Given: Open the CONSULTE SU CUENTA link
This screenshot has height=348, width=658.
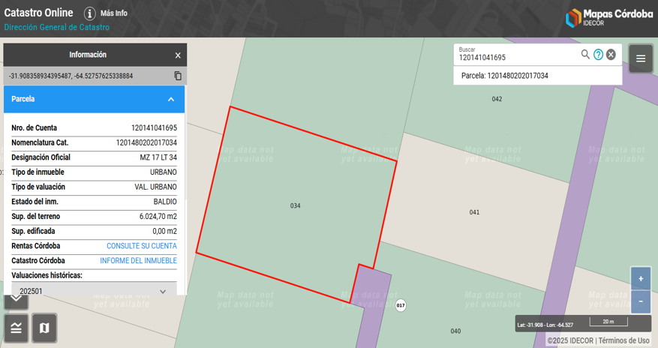Looking at the screenshot, I should (x=141, y=246).
